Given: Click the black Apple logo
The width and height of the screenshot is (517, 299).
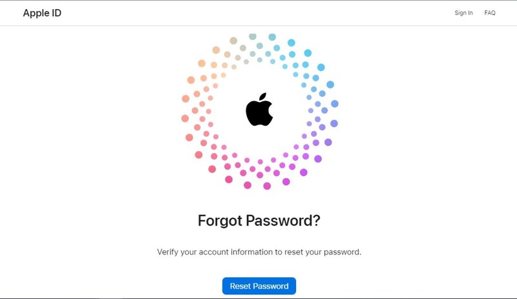Looking at the screenshot, I should point(259,109).
